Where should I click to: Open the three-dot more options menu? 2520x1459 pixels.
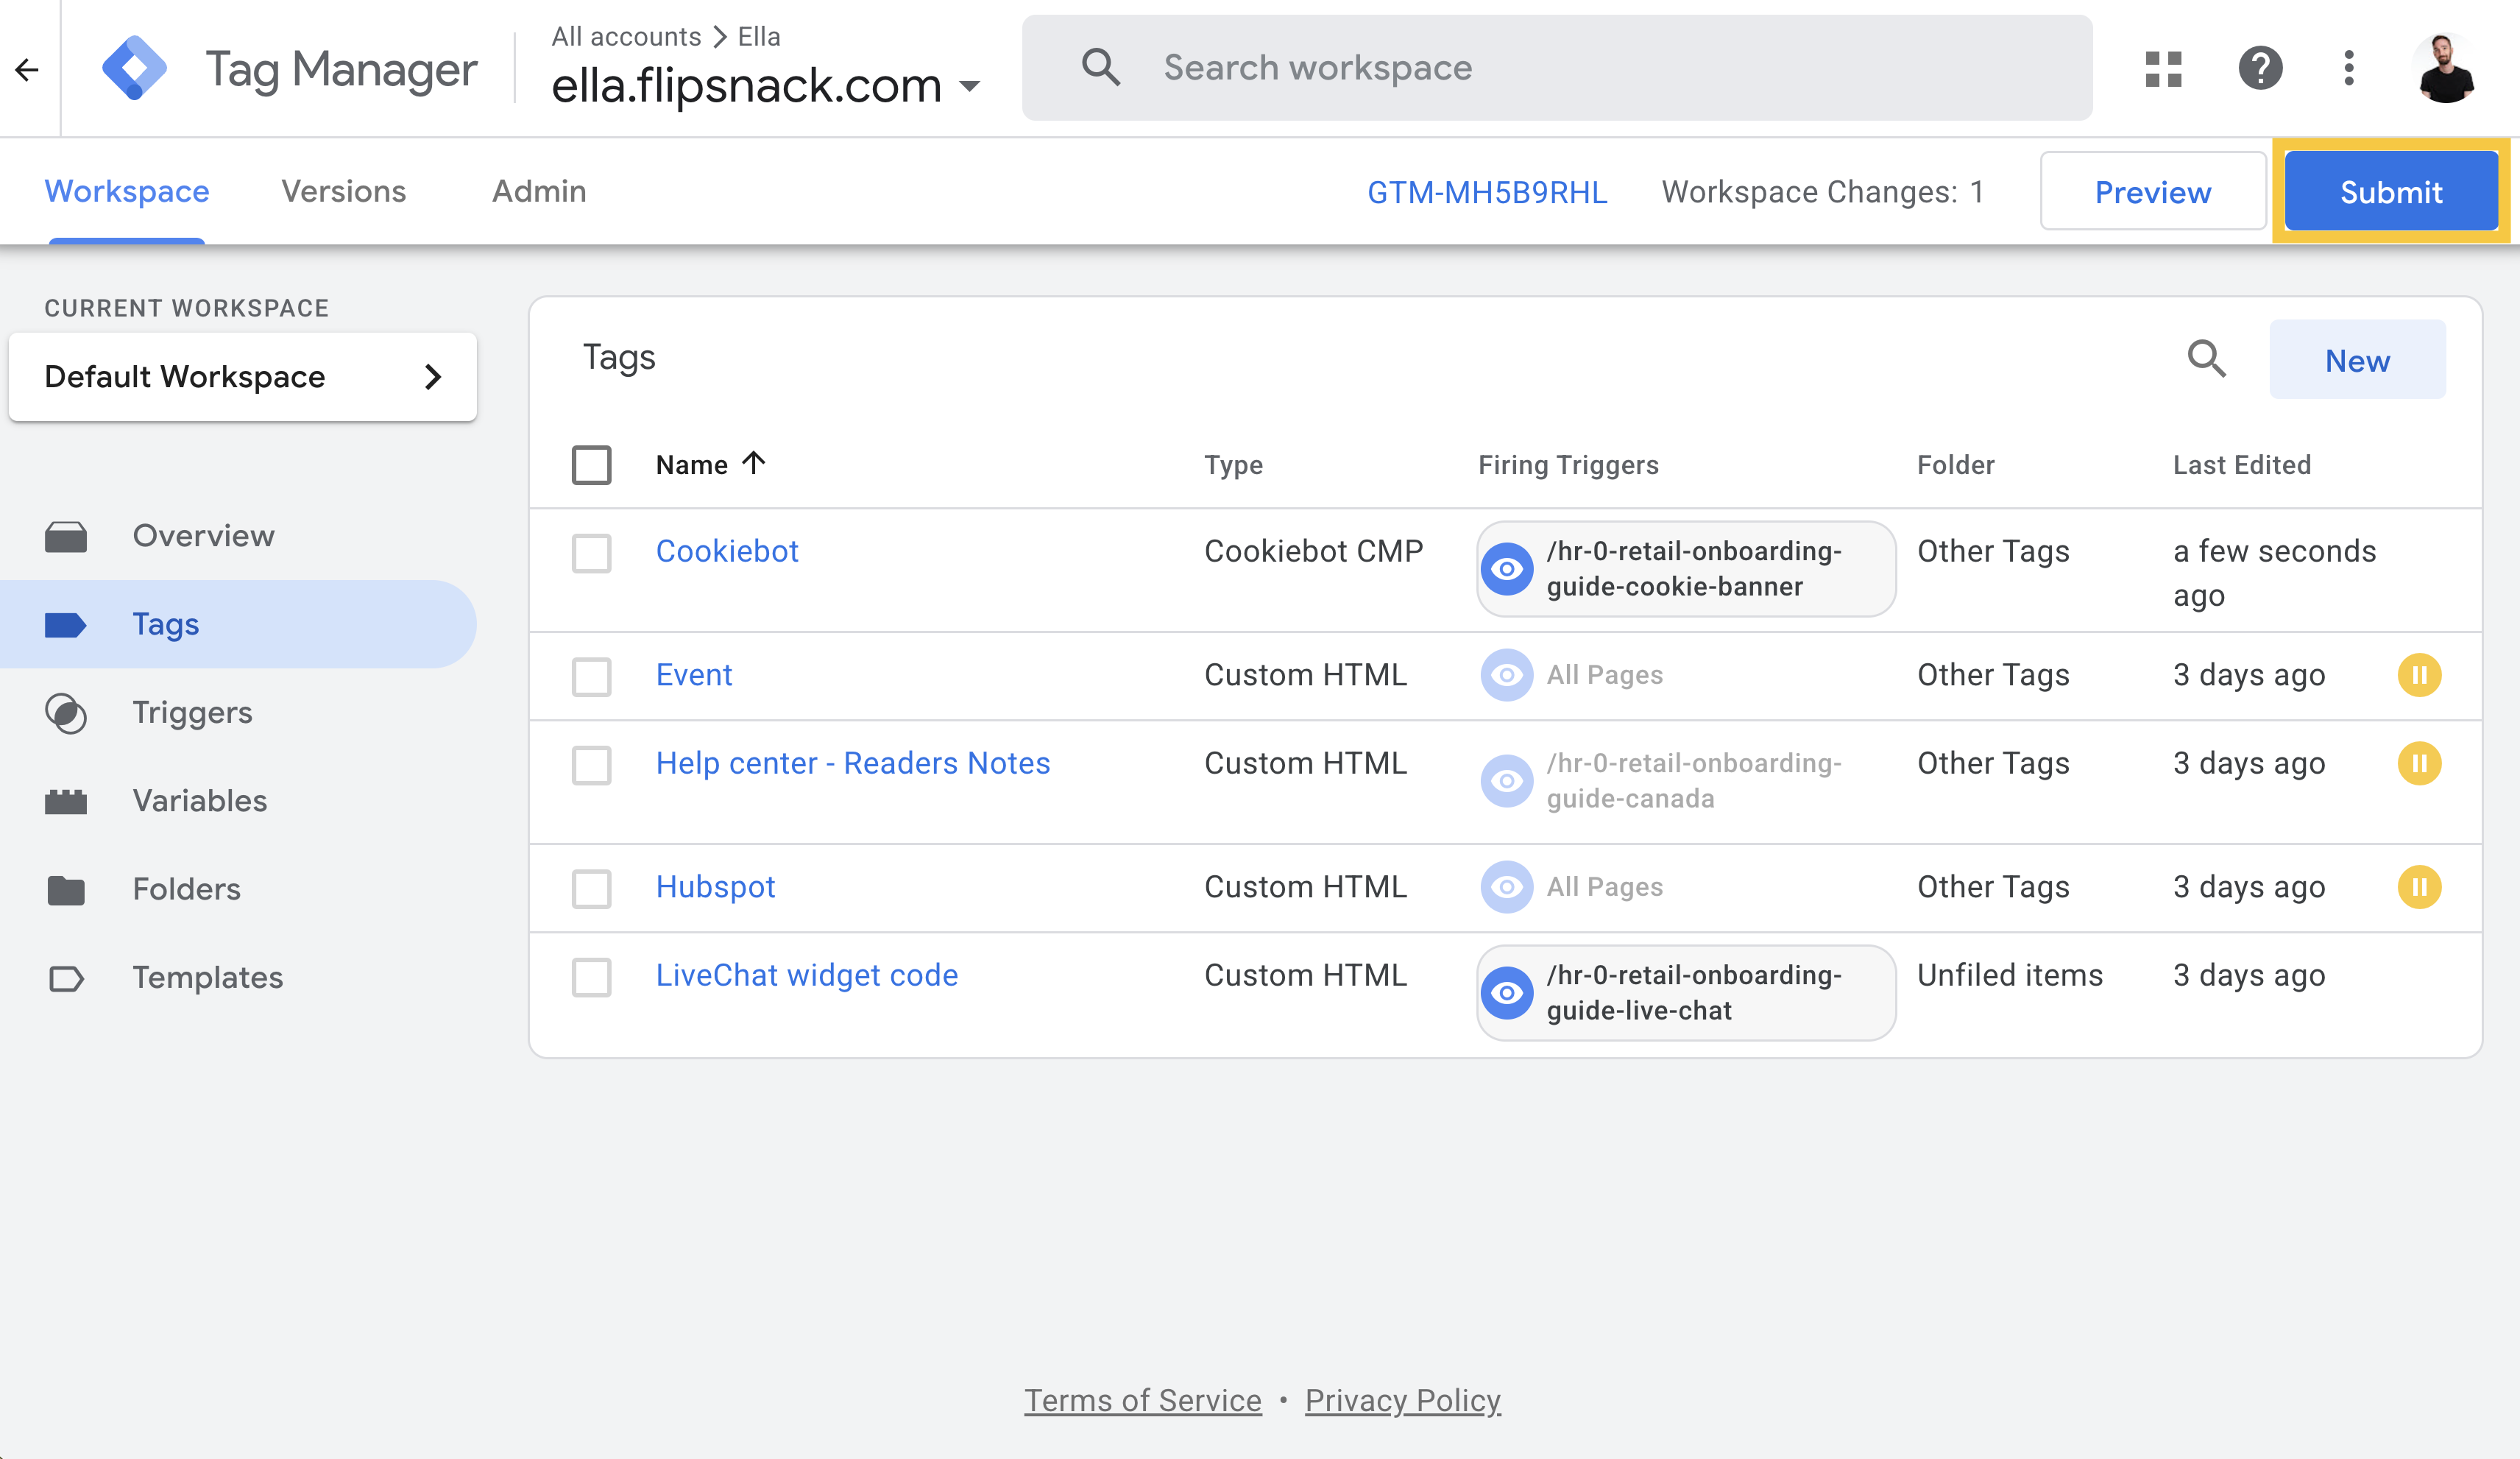tap(2349, 69)
